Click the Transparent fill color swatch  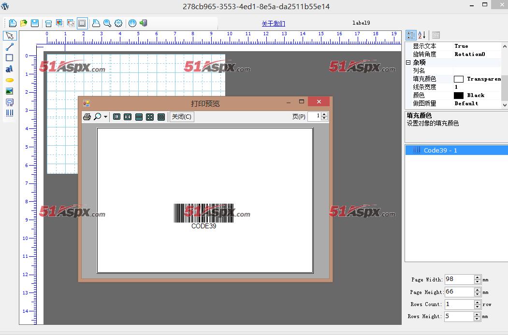(x=458, y=79)
